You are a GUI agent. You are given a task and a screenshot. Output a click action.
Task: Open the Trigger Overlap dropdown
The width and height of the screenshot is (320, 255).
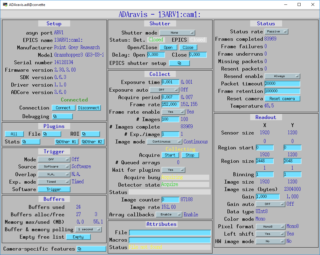(x=54, y=174)
